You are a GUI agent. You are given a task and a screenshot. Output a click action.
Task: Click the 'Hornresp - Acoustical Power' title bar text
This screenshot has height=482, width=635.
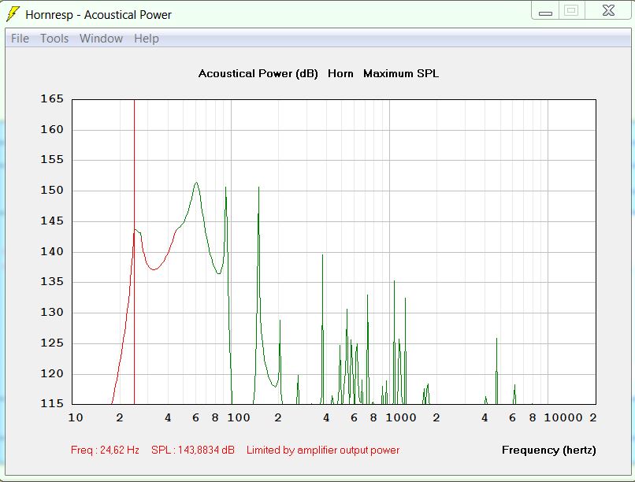point(98,15)
